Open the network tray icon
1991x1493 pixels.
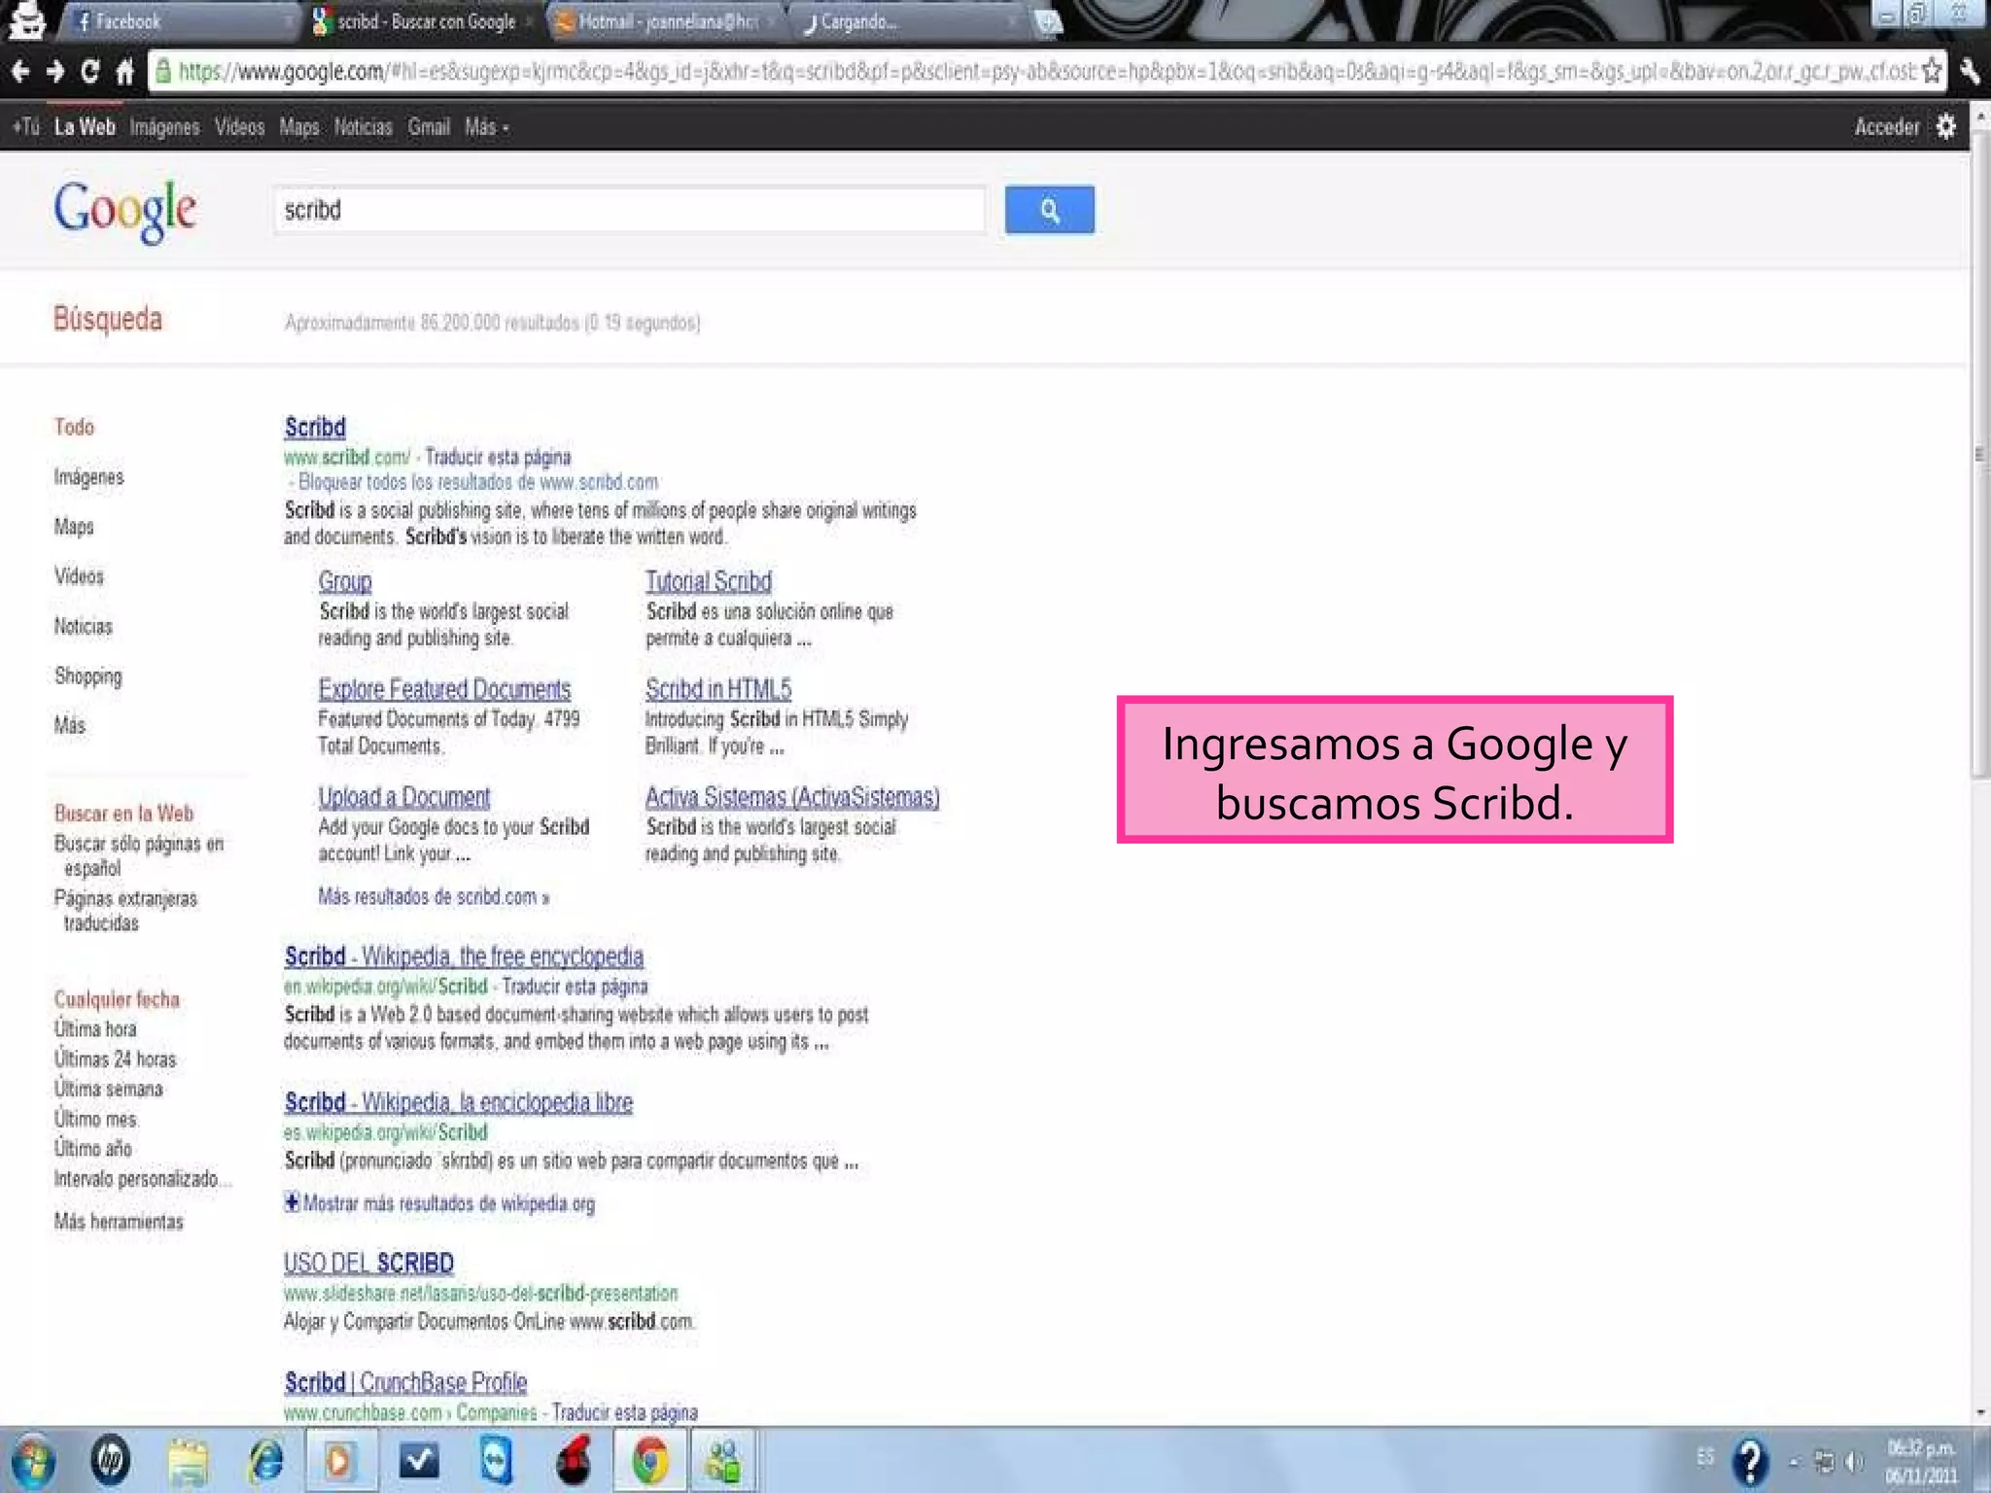point(1824,1461)
